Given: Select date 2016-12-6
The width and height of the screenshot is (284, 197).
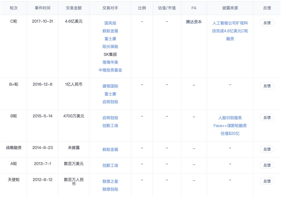Looking at the screenshot, I should pos(43,84).
